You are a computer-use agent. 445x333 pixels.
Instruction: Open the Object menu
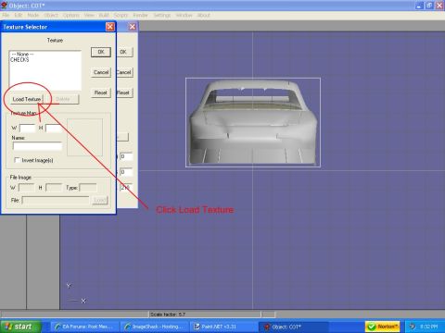click(x=51, y=15)
